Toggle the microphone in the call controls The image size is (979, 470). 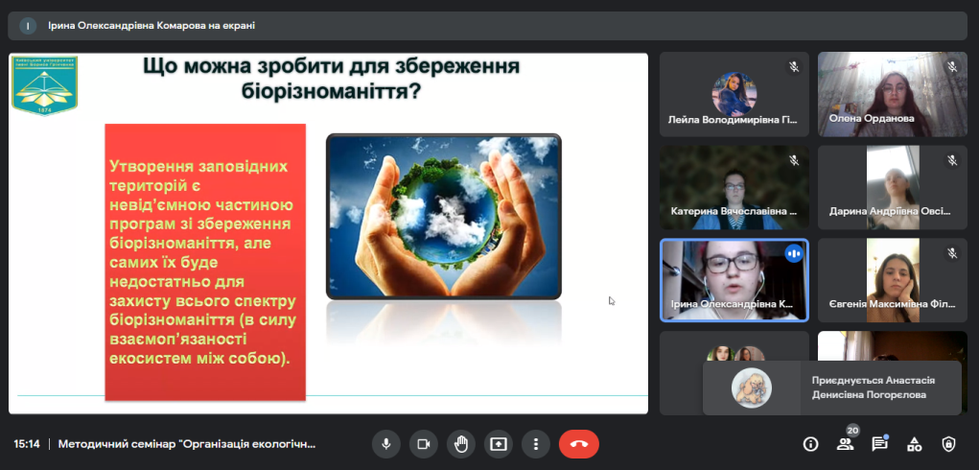tap(386, 444)
